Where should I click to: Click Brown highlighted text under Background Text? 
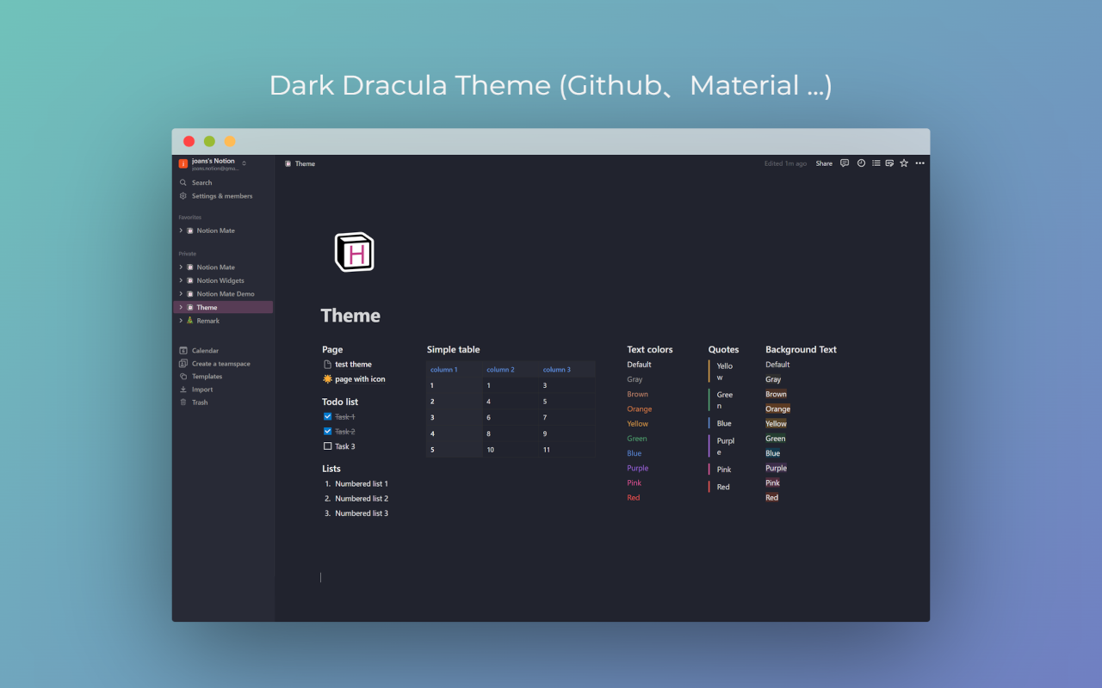click(x=777, y=395)
